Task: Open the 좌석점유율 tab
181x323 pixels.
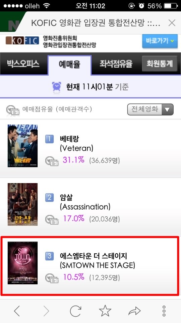Action: [116, 64]
